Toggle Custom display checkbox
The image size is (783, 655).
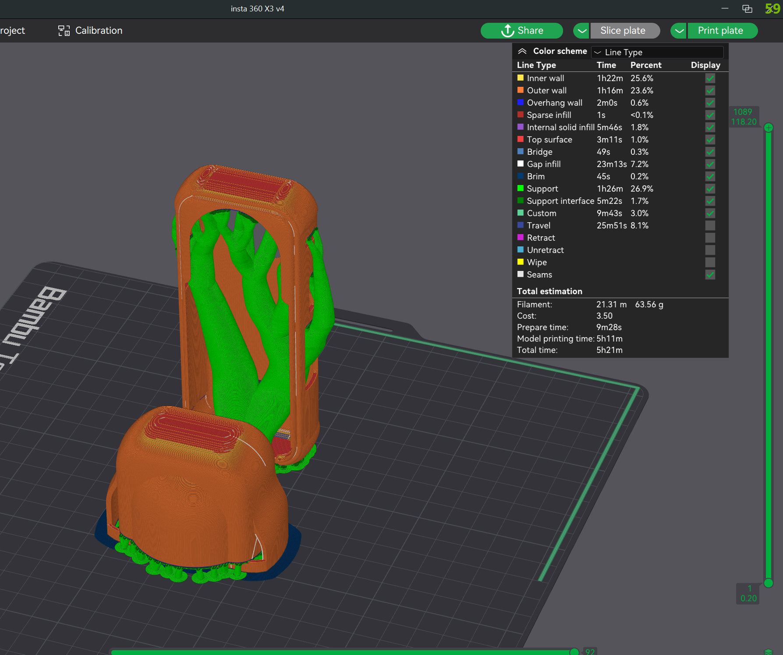click(710, 213)
